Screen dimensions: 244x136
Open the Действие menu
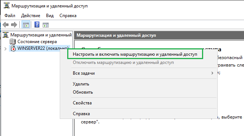(x=31, y=16)
